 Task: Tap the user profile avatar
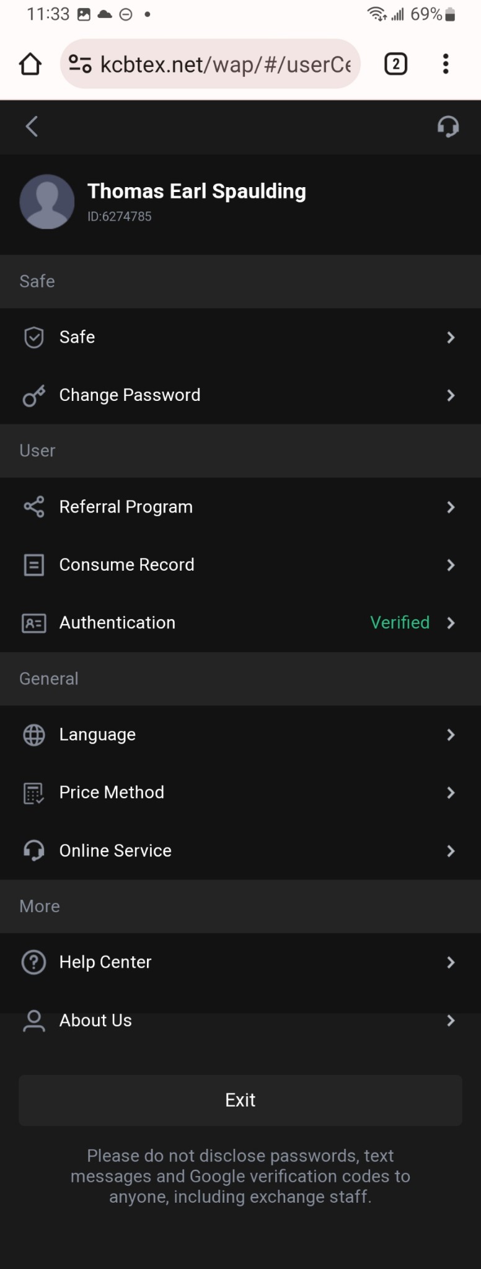[x=47, y=202]
